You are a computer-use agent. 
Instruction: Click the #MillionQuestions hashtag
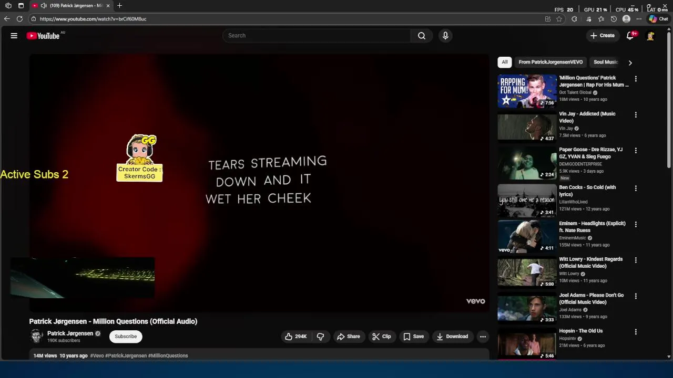168,355
